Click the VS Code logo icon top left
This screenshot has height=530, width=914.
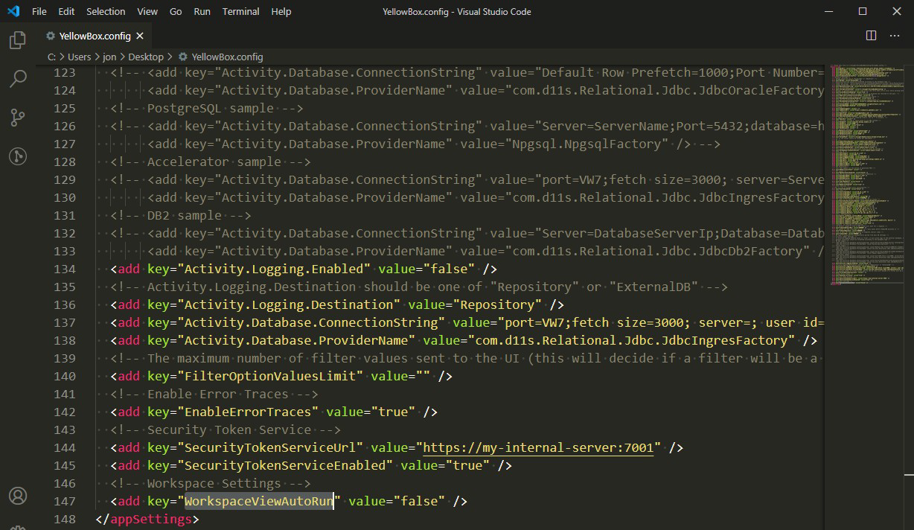click(12, 11)
